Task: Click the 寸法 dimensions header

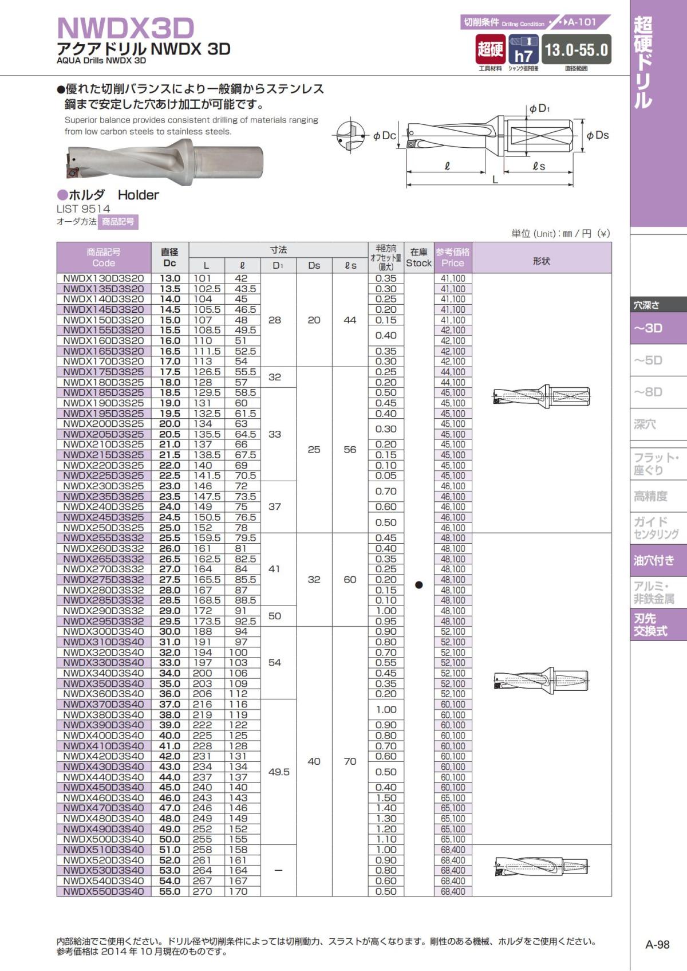Action: 278,250
